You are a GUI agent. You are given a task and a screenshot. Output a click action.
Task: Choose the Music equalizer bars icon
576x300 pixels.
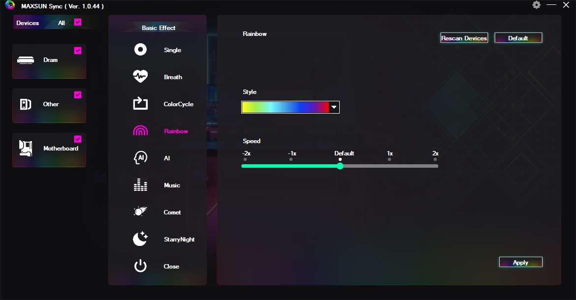140,184
